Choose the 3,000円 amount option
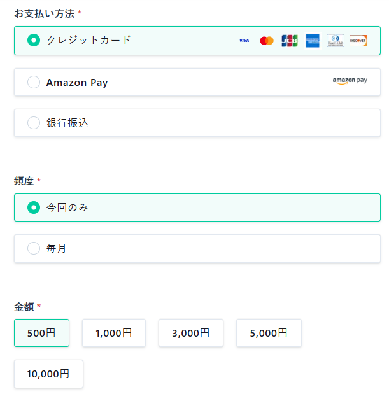389x394 pixels. point(191,333)
